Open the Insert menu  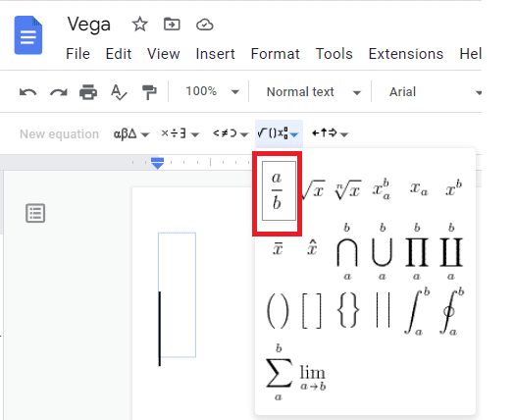[215, 54]
